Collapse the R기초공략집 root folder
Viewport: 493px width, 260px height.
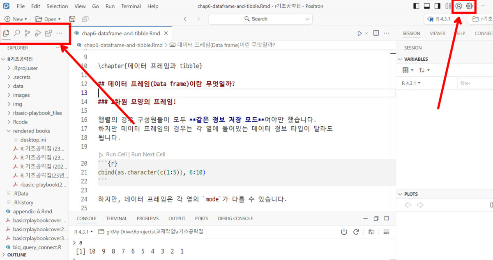point(4,59)
